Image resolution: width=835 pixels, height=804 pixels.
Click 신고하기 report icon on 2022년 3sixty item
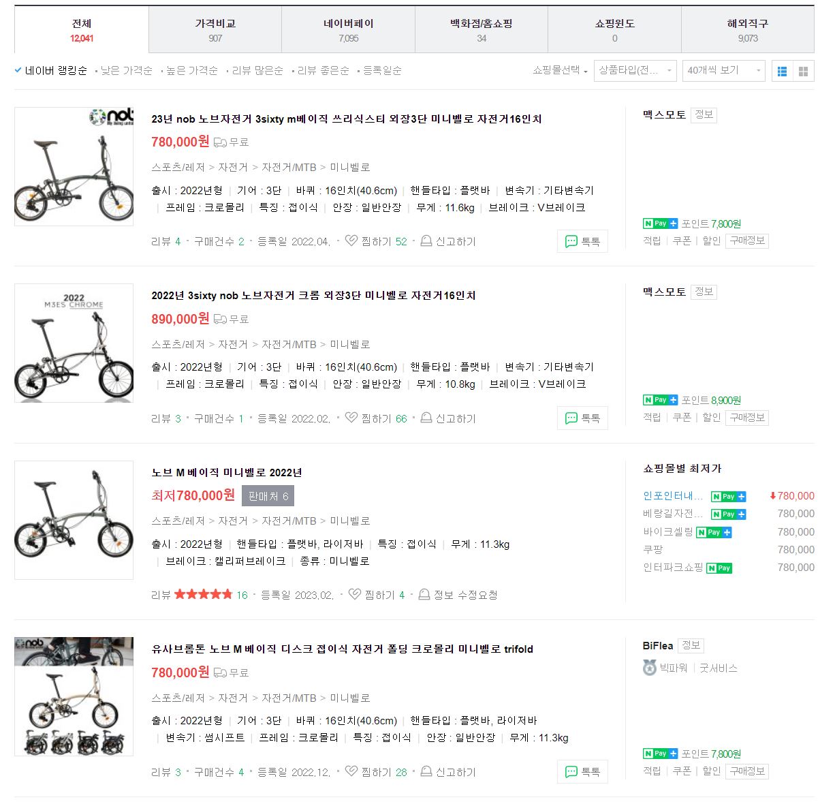click(426, 418)
